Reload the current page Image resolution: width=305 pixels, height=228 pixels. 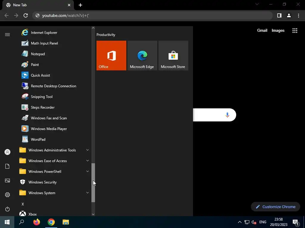click(26, 15)
